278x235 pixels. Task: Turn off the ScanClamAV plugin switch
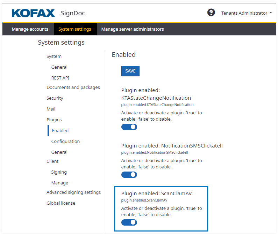[129, 222]
